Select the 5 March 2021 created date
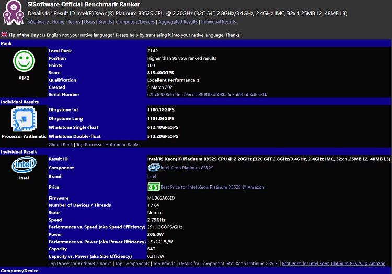392x274 pixels. coord(161,87)
